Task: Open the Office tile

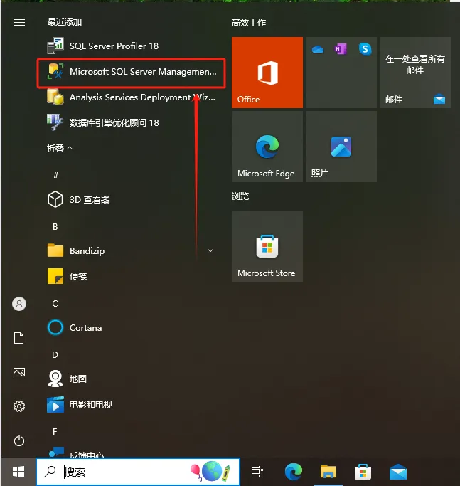Action: 267,73
